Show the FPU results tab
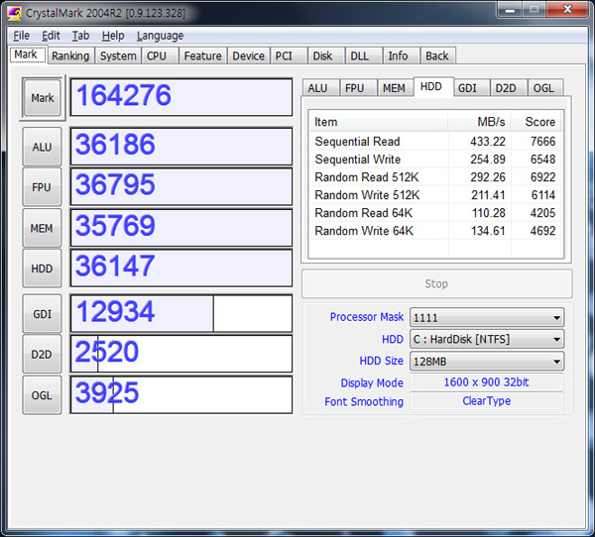The width and height of the screenshot is (595, 537). [358, 88]
